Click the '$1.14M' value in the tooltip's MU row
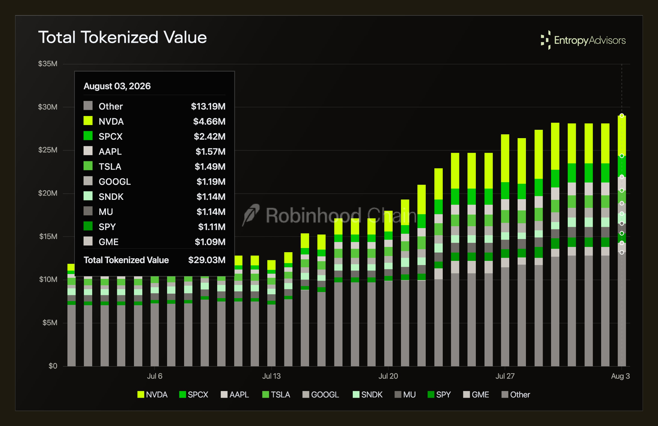The width and height of the screenshot is (658, 426). [x=211, y=212]
